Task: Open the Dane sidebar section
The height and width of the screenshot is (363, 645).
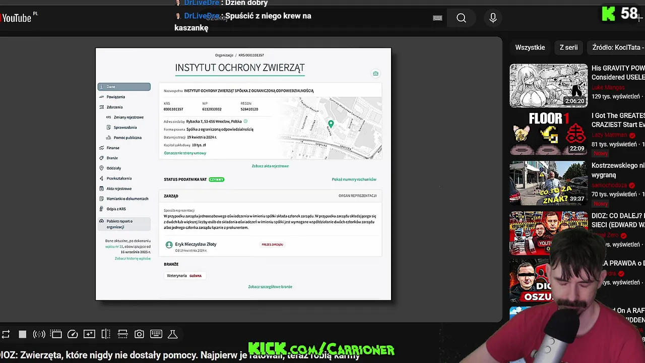Action: (124, 87)
